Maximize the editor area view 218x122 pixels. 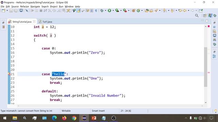click(207, 21)
